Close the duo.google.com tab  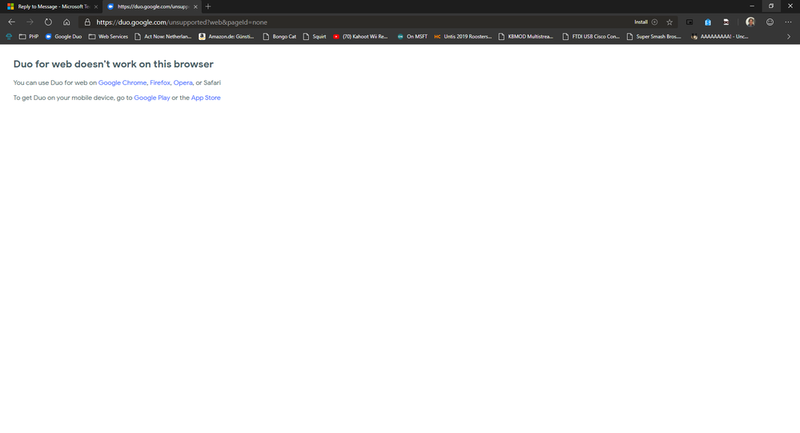point(195,6)
